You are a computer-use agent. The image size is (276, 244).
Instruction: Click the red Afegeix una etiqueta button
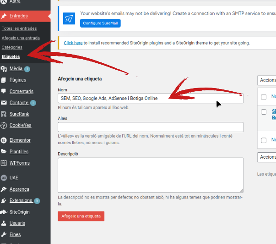click(x=81, y=216)
